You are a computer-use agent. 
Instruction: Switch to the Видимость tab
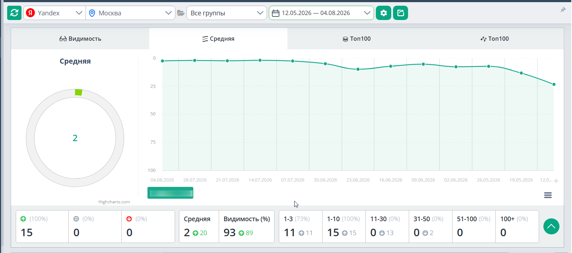point(80,39)
